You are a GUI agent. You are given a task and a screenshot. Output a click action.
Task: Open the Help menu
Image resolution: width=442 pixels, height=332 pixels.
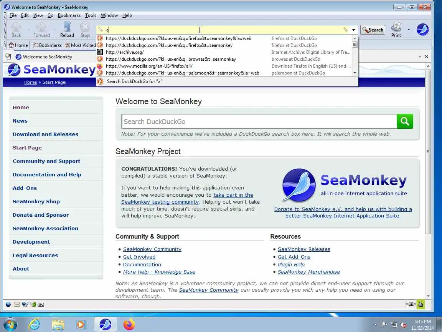pos(127,15)
